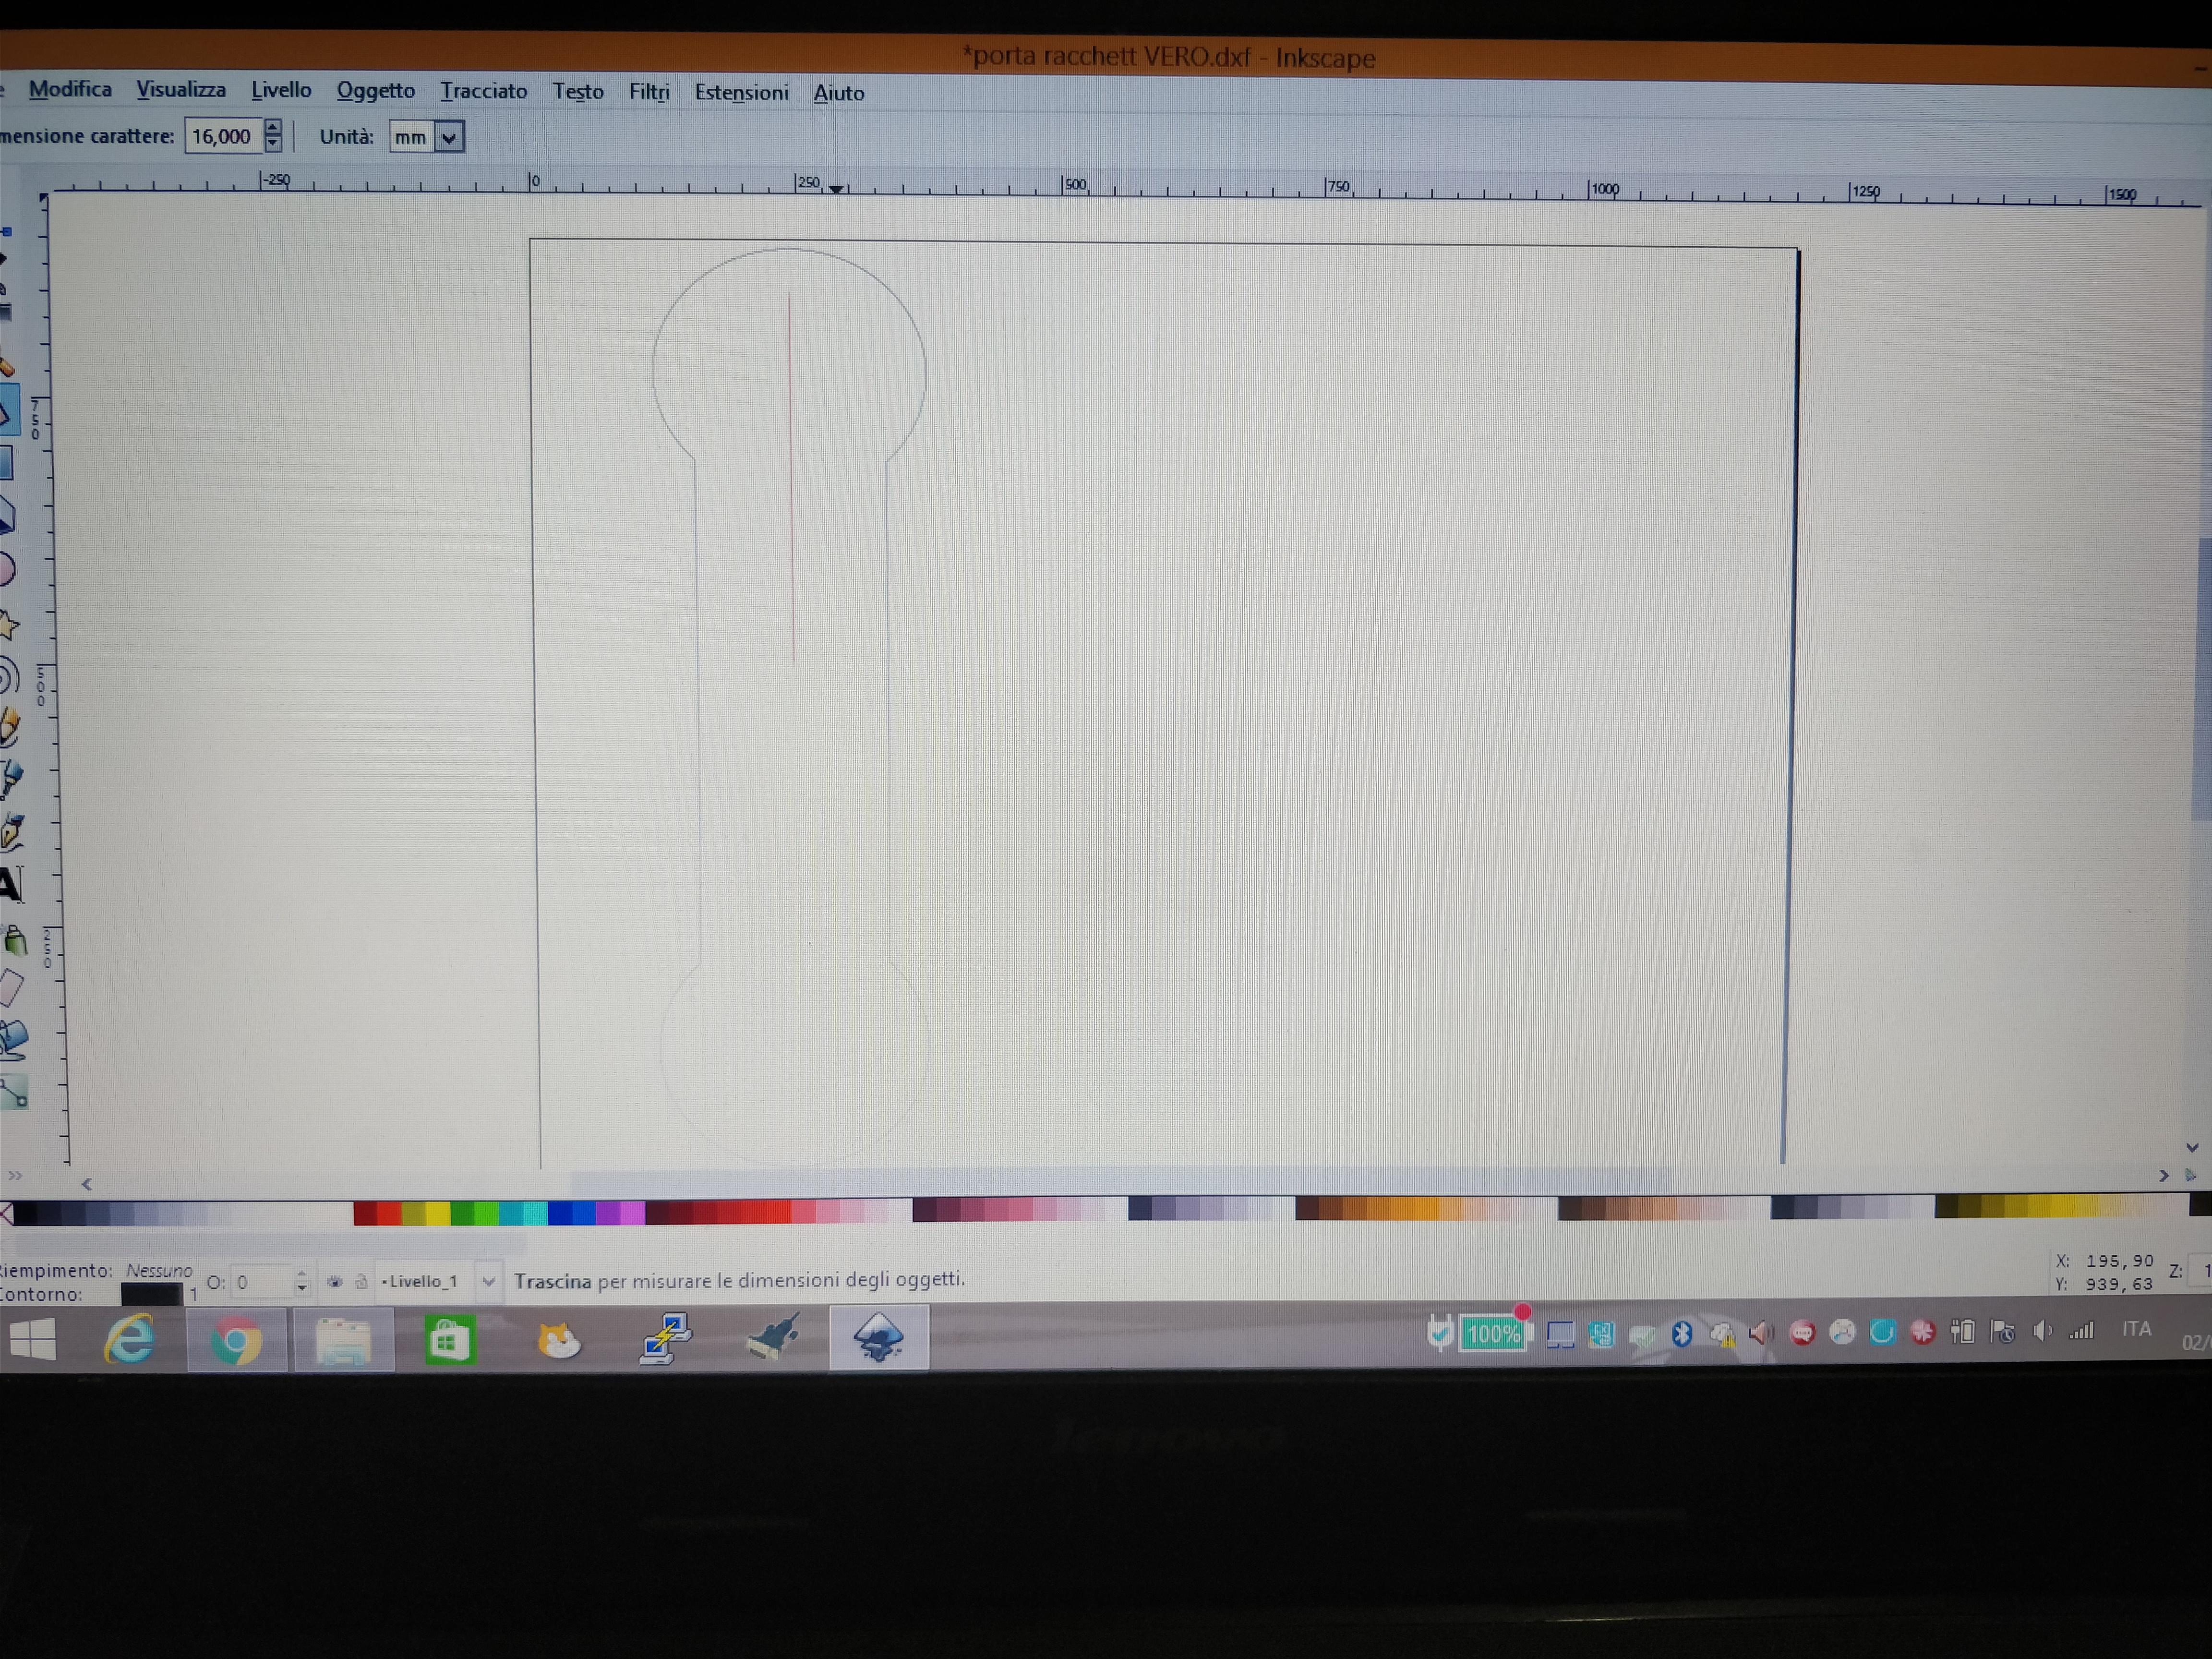Screen dimensions: 2212x1659
Task: Click the ITA language indicator
Action: (x=2137, y=1329)
